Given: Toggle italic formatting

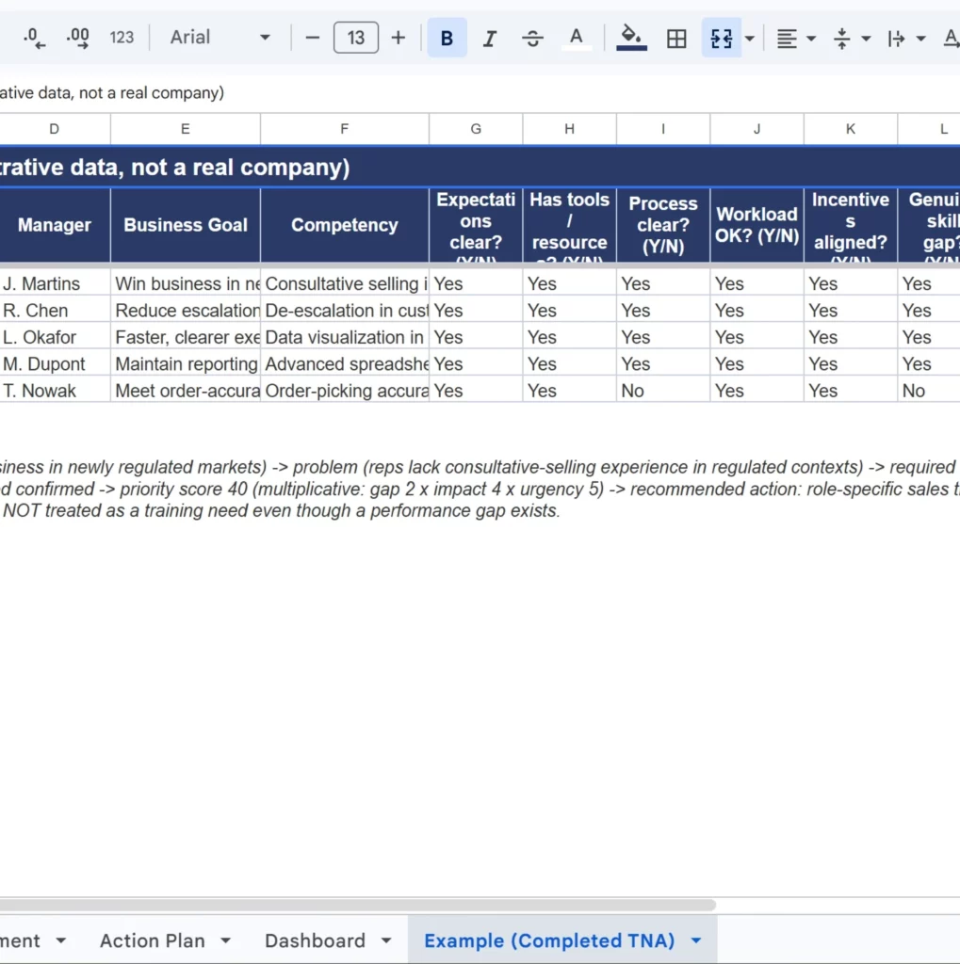Looking at the screenshot, I should pyautogui.click(x=489, y=38).
